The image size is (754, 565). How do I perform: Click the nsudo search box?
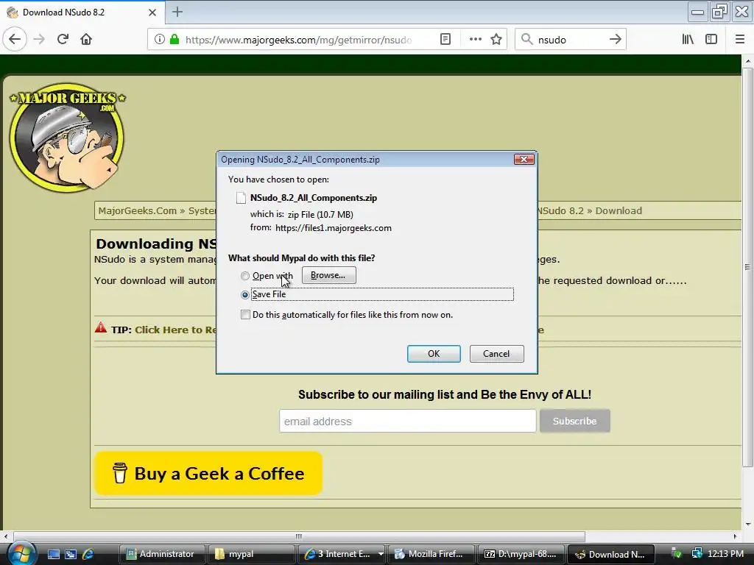(x=570, y=40)
